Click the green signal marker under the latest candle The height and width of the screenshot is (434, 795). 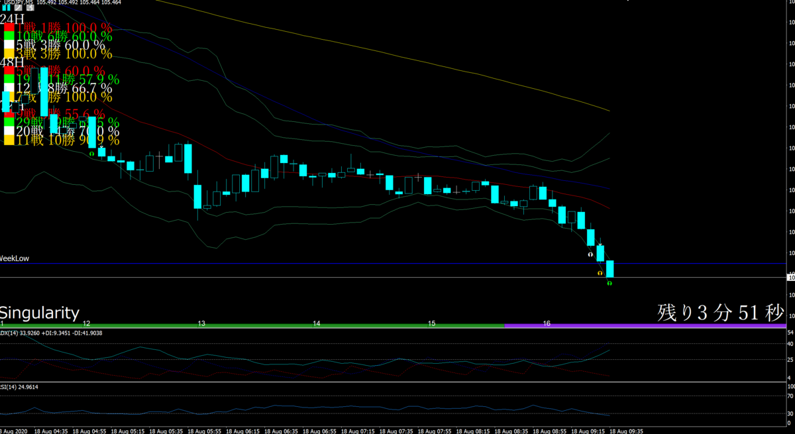tap(609, 284)
